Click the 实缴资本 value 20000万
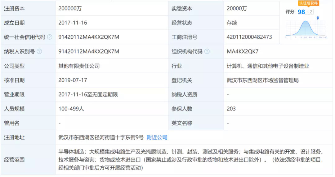The width and height of the screenshot is (335, 177). click(237, 9)
